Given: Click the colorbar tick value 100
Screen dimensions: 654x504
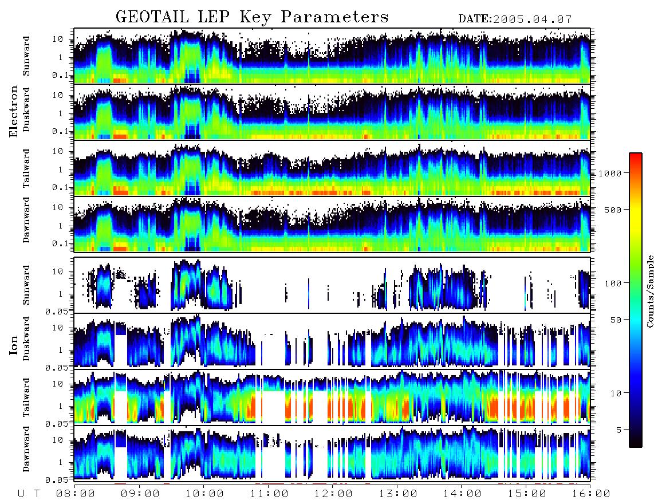Looking at the screenshot, I should pos(613,283).
